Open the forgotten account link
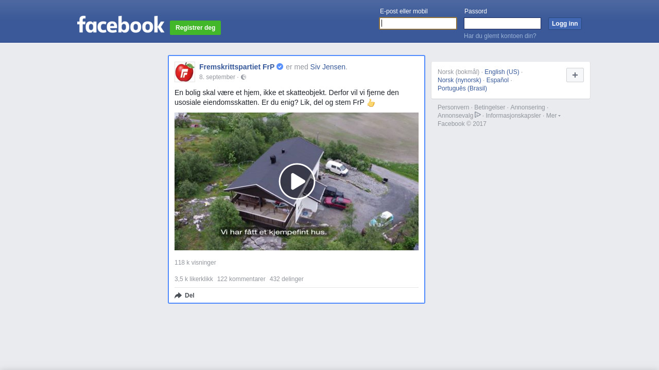This screenshot has width=659, height=370. 500,36
